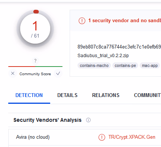This screenshot has height=147, width=161.
Task: Click the community score X downvote icon
Action: coord(13,73)
